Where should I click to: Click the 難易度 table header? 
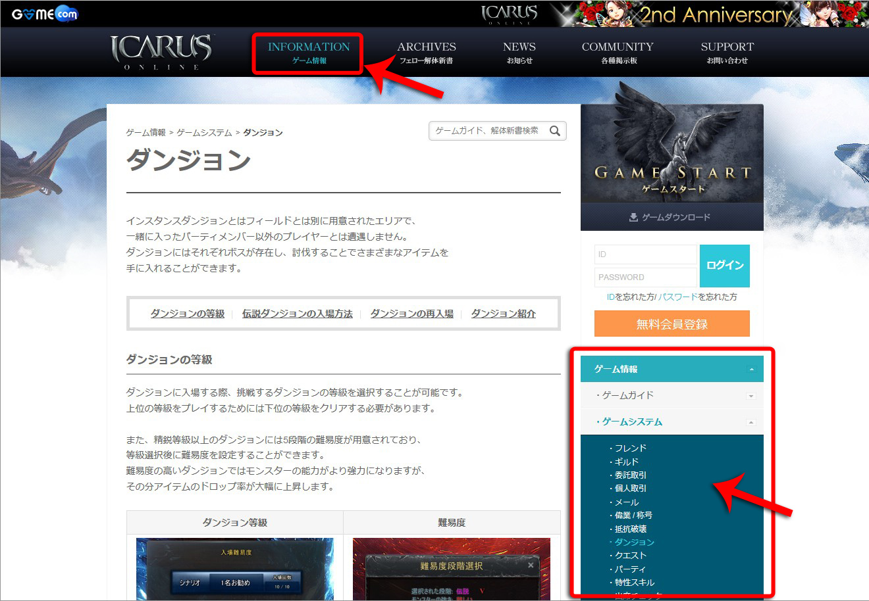click(452, 523)
